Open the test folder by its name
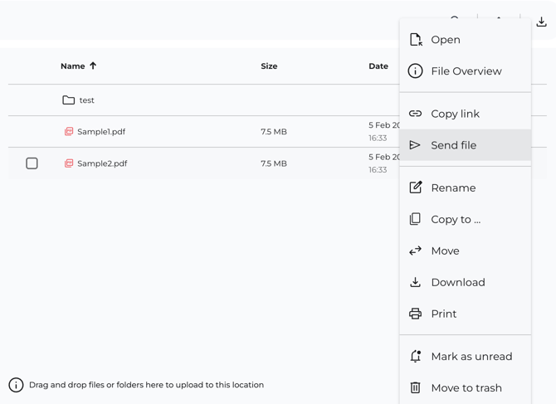 point(87,100)
